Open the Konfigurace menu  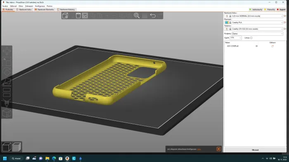(x=40, y=6)
